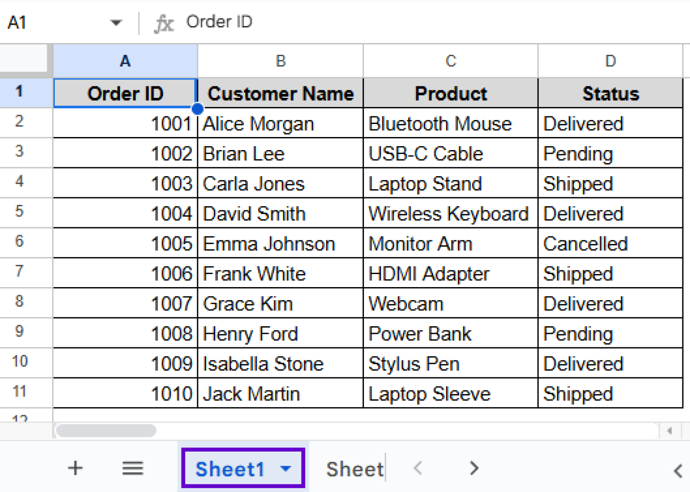The image size is (690, 492).
Task: Select column D header labeled Status
Action: click(x=610, y=61)
